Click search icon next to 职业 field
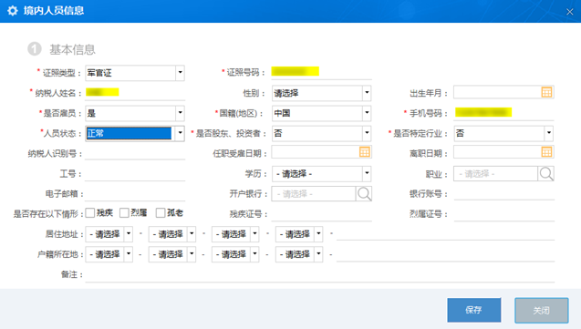 point(545,173)
